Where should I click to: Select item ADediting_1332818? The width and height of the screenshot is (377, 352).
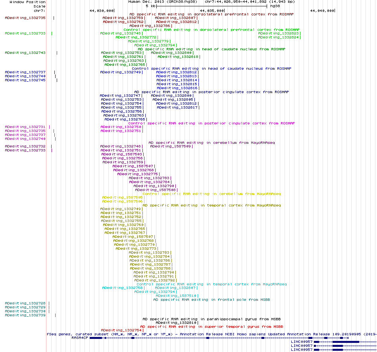tap(178, 57)
